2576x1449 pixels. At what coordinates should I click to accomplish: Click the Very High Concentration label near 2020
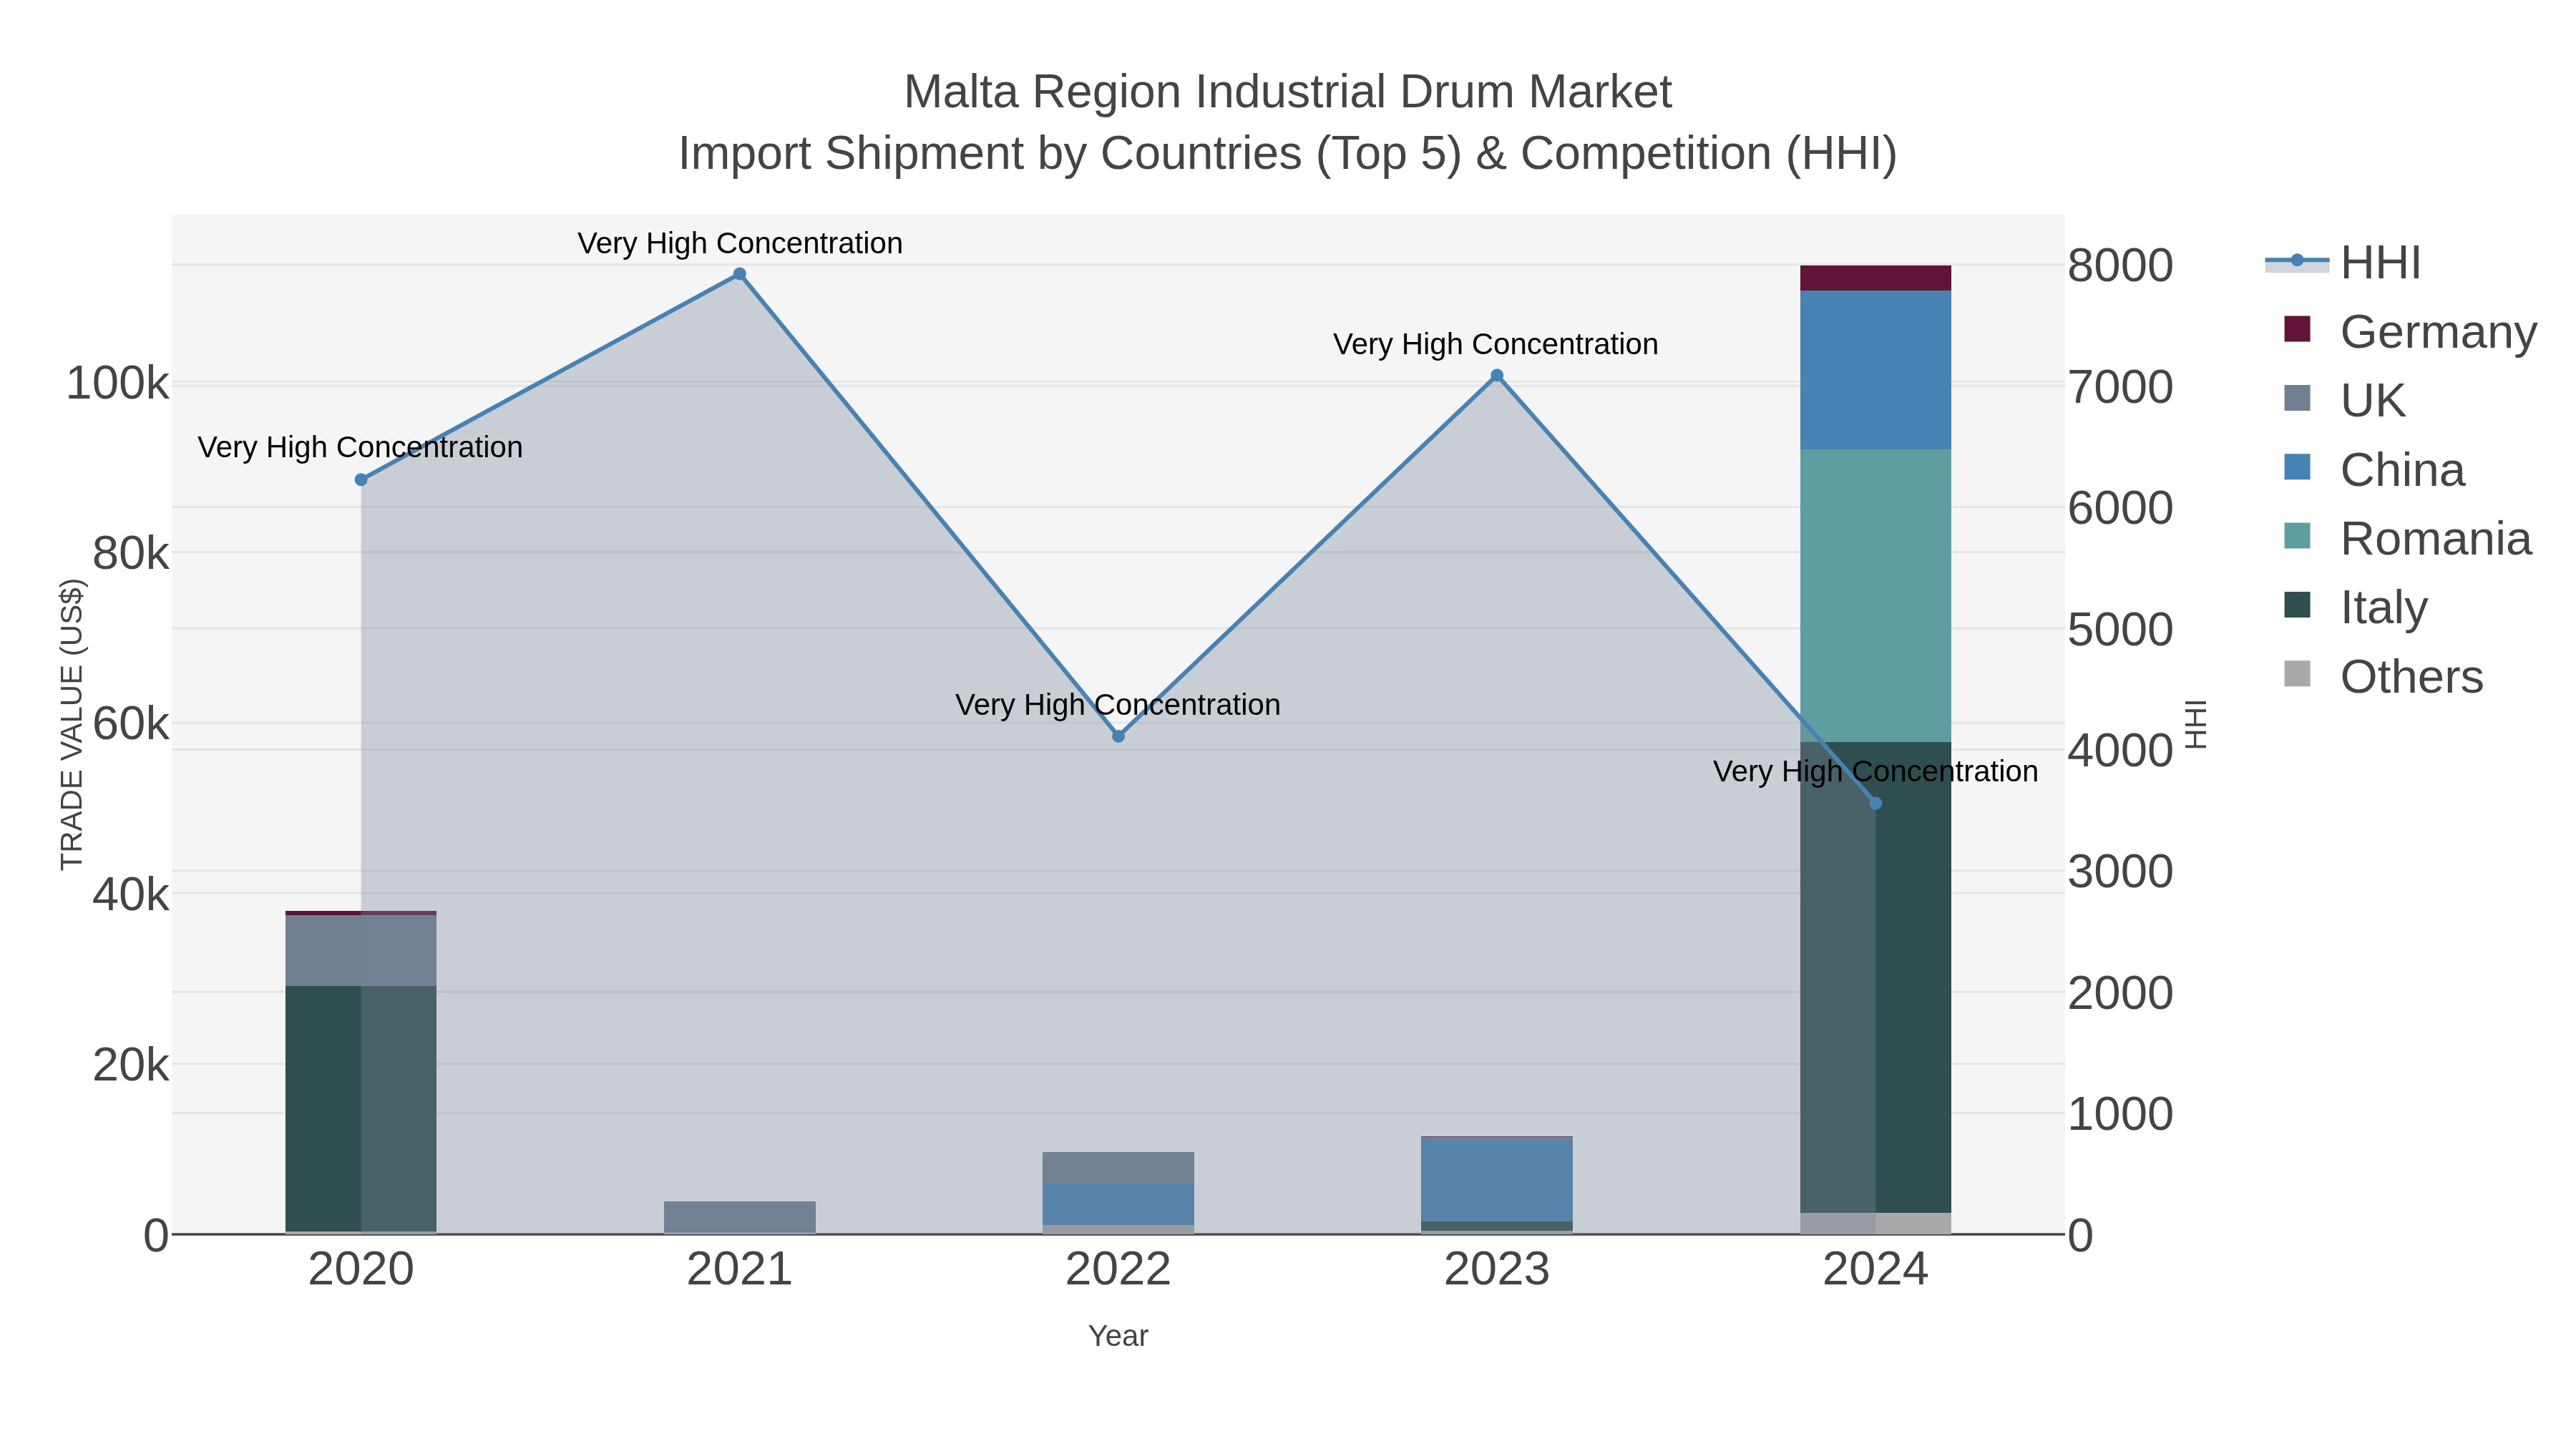tap(360, 447)
